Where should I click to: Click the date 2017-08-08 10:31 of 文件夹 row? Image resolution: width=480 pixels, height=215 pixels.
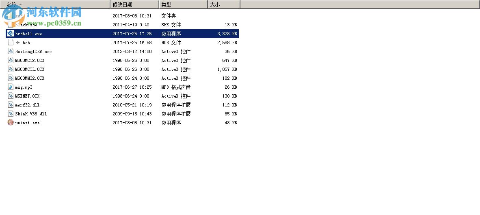[132, 16]
